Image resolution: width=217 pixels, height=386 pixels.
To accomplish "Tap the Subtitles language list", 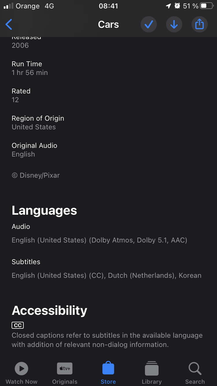I will tap(106, 275).
